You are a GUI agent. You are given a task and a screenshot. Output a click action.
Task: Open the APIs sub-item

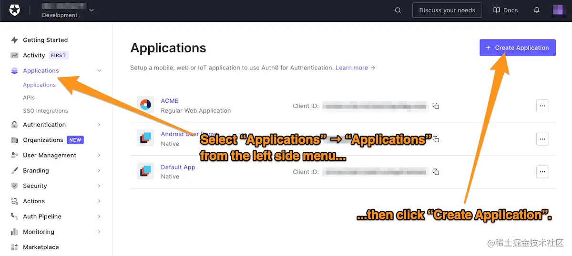point(29,98)
